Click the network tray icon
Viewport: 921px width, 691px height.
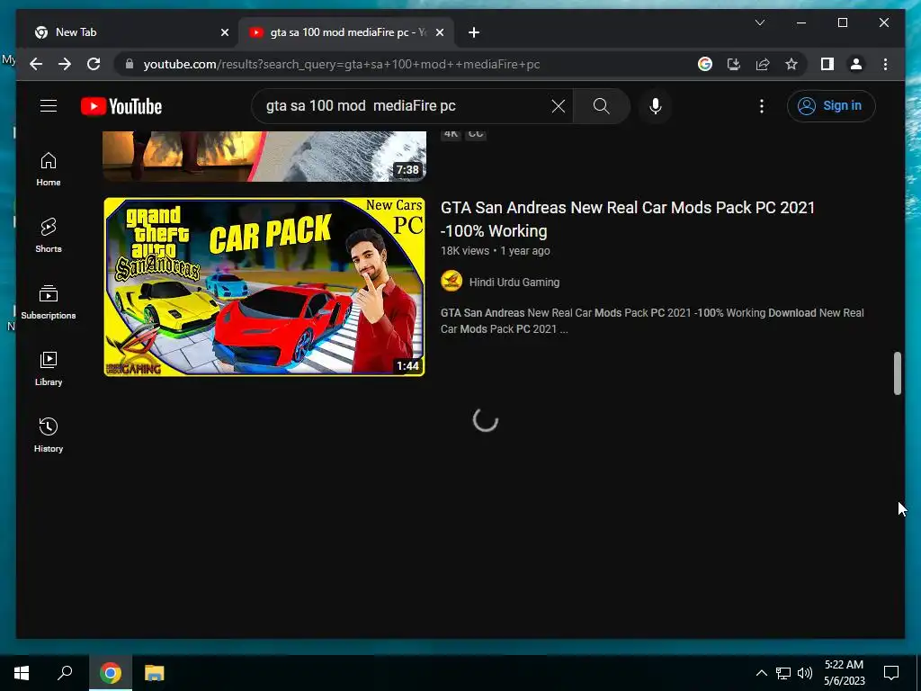(783, 673)
